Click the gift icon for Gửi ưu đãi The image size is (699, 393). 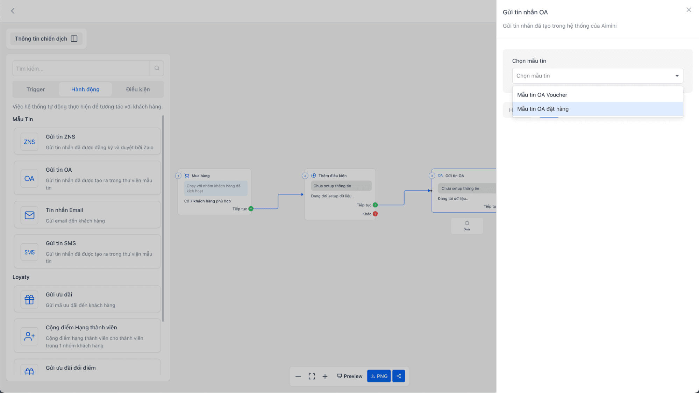(29, 299)
